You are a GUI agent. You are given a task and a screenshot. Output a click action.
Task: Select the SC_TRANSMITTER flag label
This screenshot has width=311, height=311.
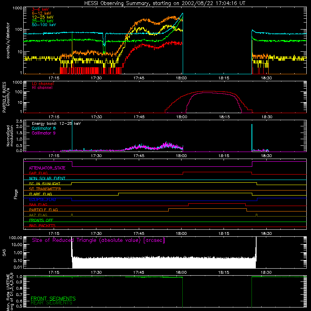coord(45,189)
